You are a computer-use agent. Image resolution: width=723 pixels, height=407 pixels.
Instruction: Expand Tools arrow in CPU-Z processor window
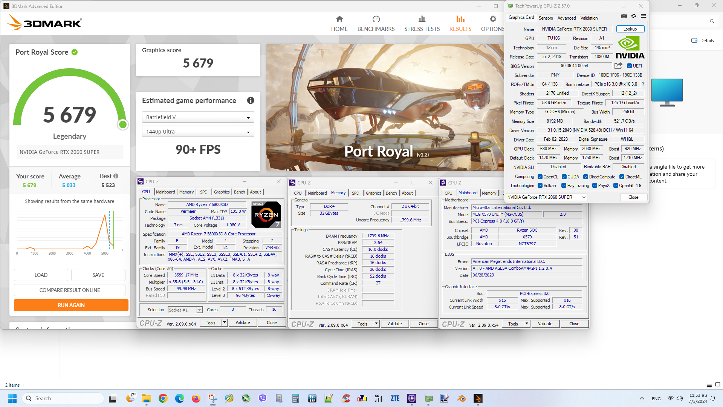pyautogui.click(x=224, y=323)
